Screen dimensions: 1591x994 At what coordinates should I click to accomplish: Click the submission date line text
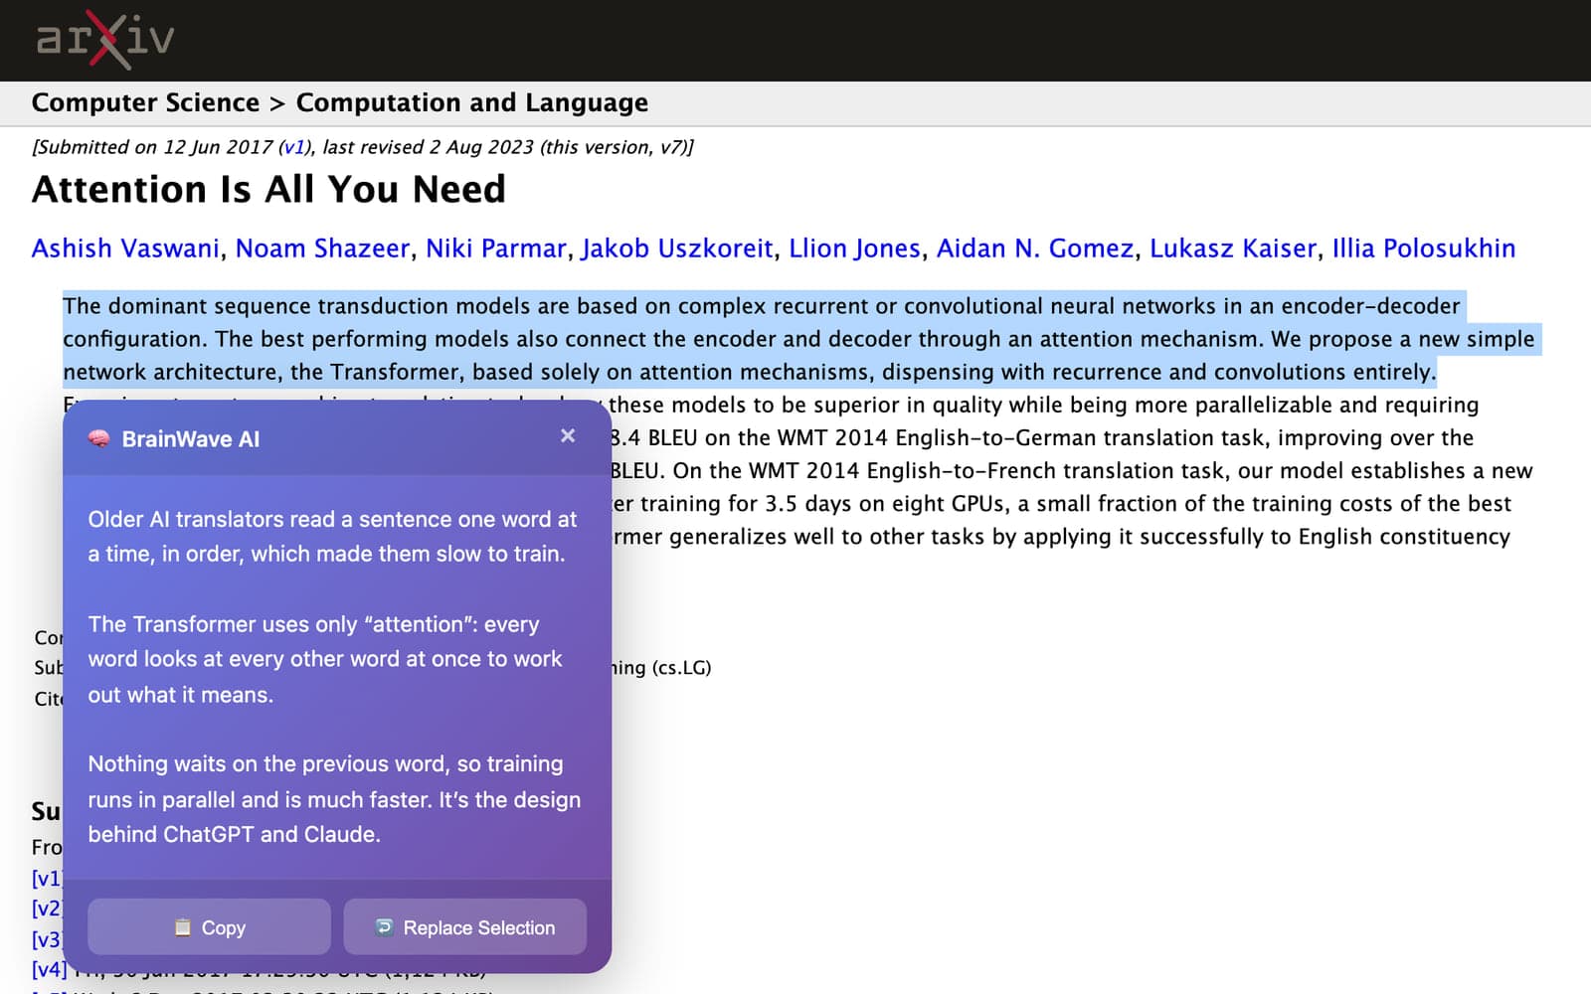click(363, 147)
